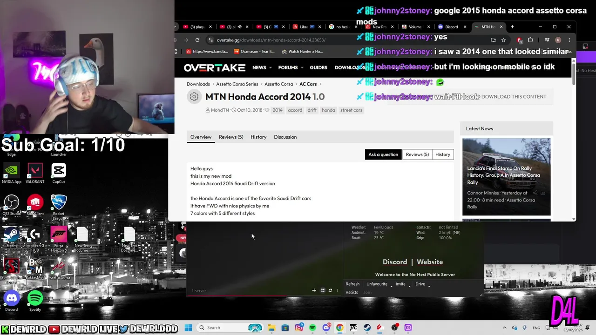Click the 'drift' tag
The width and height of the screenshot is (596, 335).
tap(312, 110)
